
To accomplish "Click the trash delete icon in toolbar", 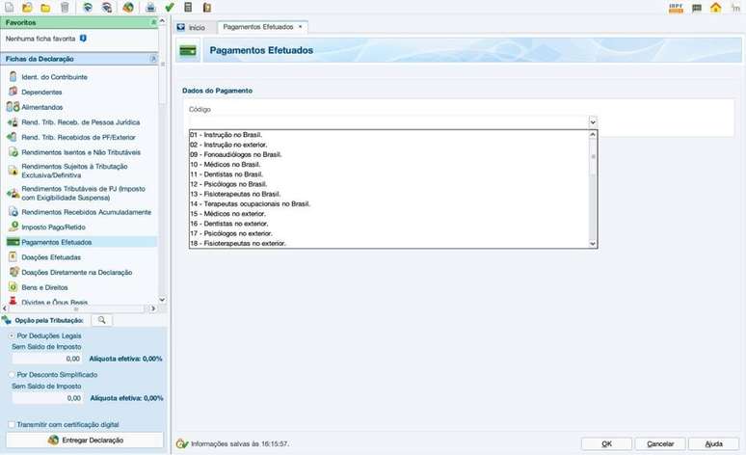I will (x=65, y=8).
